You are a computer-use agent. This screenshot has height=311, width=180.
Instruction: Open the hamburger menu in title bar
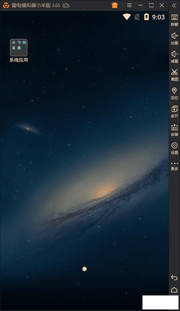[129, 5]
